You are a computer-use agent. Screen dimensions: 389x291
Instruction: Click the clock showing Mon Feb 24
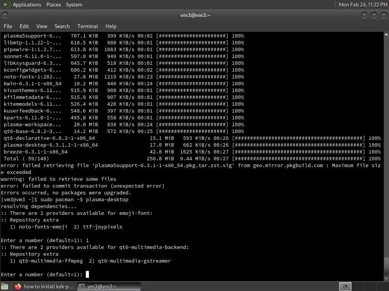pos(363,5)
